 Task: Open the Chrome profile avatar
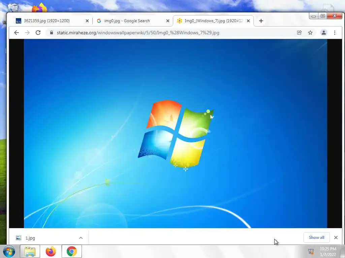324,33
